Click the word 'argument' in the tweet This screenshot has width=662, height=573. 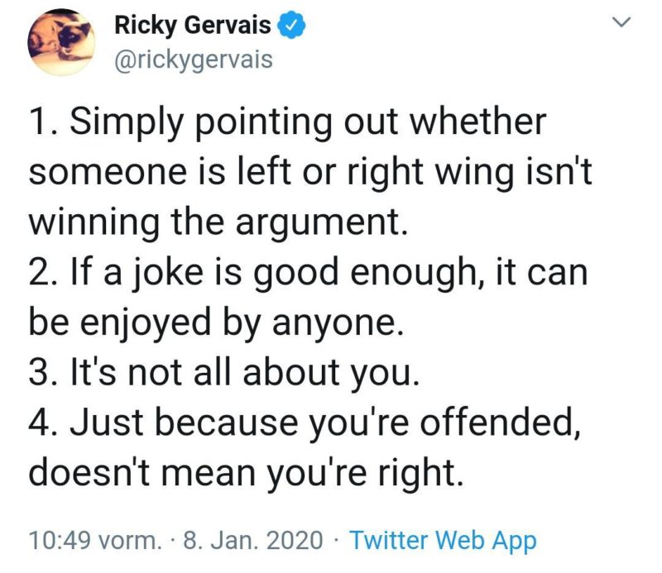pos(329,223)
